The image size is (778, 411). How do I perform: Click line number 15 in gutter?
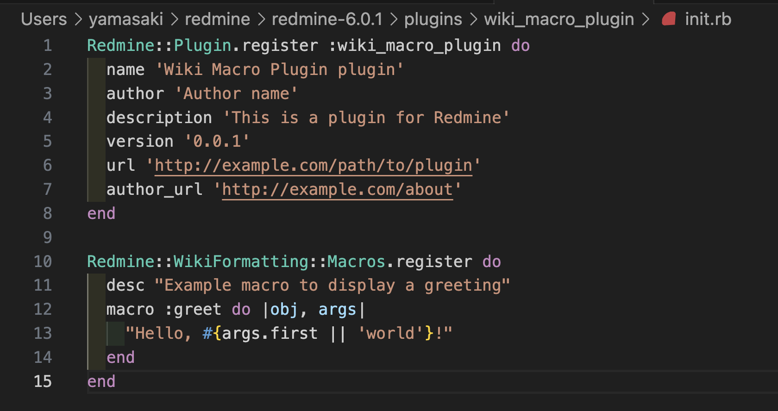pyautogui.click(x=43, y=381)
